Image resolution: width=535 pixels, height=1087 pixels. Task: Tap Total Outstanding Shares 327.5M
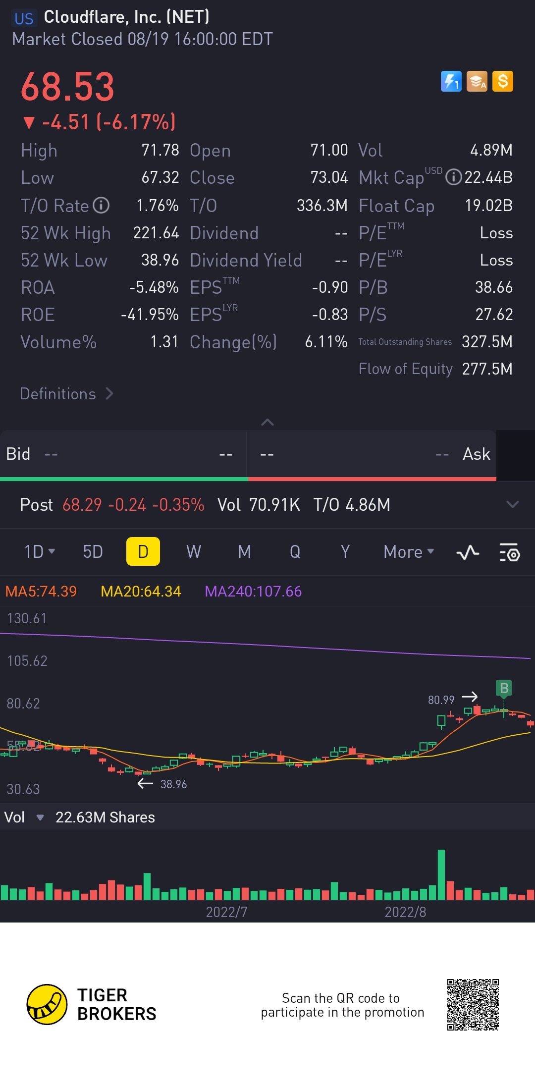point(487,341)
